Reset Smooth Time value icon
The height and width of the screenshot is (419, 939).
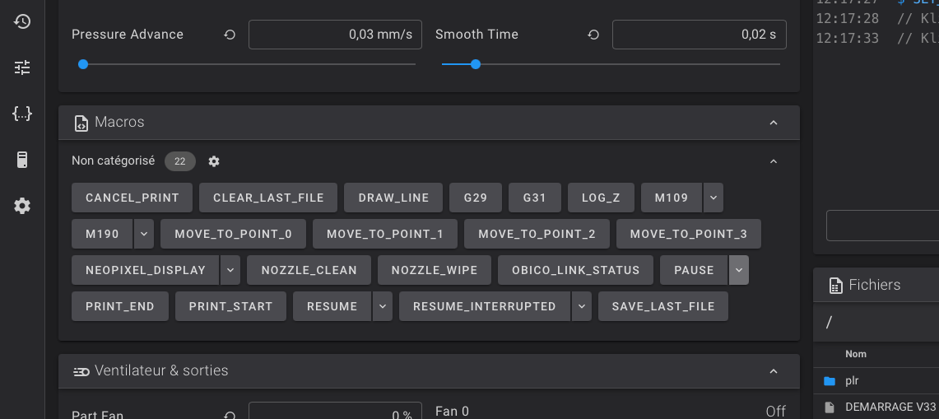tap(593, 35)
